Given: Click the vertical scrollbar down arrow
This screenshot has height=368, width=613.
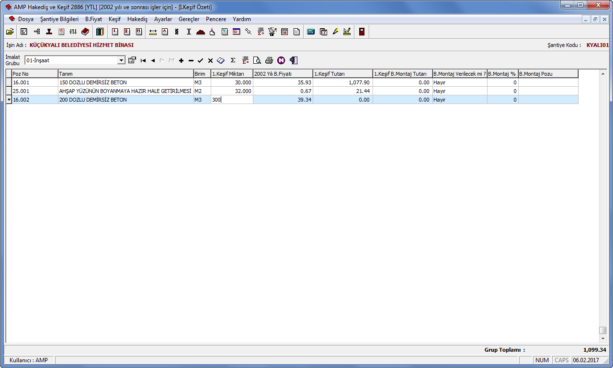Looking at the screenshot, I should [602, 339].
